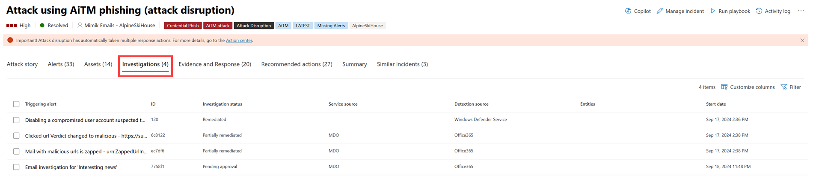Select the 'Clicked url Verdict changed' row checkbox

(16, 136)
